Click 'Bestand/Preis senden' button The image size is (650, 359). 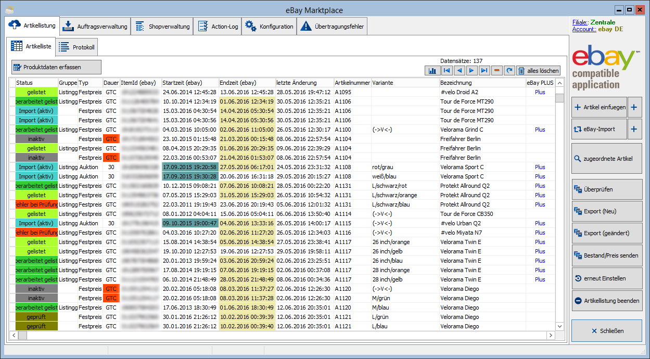coord(607,255)
